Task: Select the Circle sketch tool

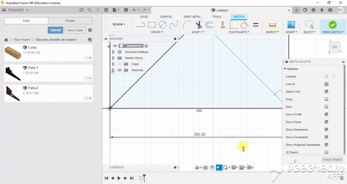Action: 163,25
